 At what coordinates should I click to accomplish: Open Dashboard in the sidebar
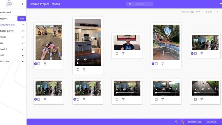click(6, 12)
